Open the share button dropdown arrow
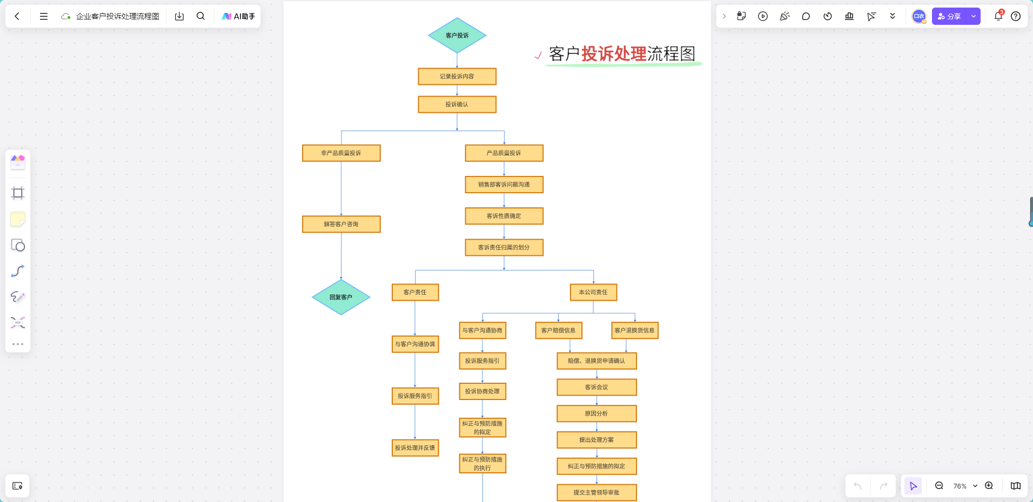 [974, 16]
